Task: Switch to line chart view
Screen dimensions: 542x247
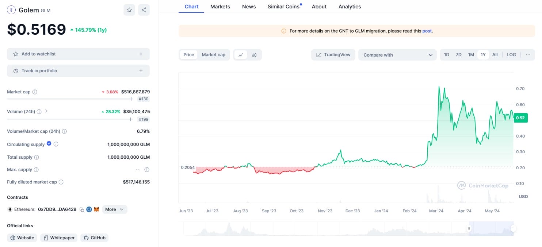Action: click(x=241, y=55)
